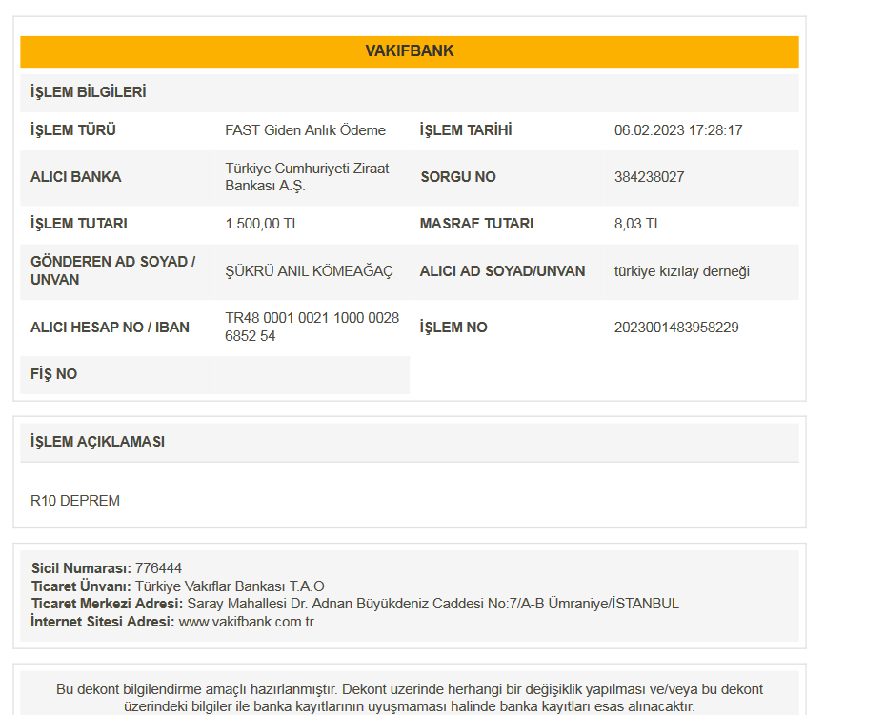Click the İŞLEM AÇIKLAMASI heading

tap(97, 442)
